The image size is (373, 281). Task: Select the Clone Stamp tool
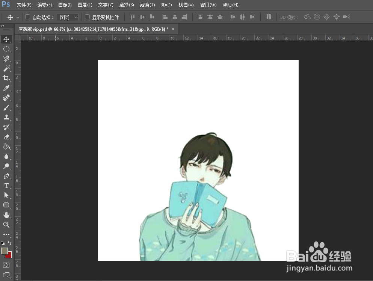(x=6, y=117)
